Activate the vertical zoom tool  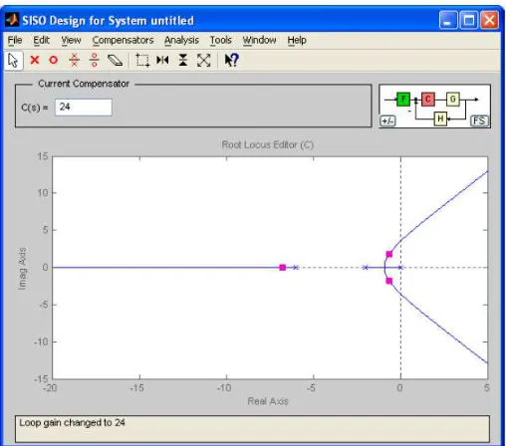[183, 60]
